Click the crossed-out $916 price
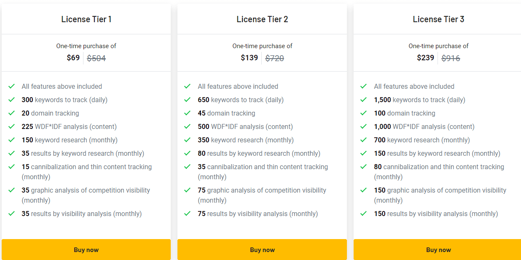521x260 pixels. (451, 58)
